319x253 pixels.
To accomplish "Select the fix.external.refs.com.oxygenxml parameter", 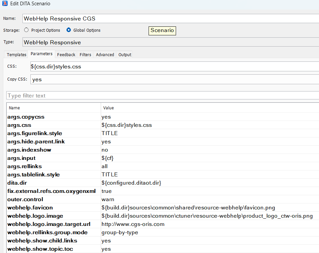I will click(x=52, y=191).
